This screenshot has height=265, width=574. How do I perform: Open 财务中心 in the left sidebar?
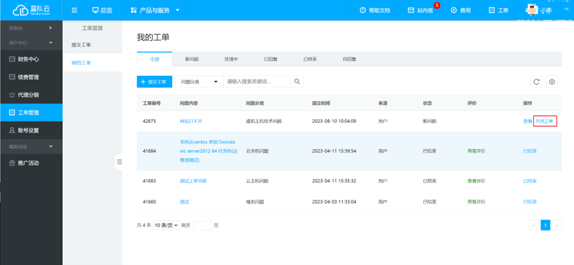coord(31,59)
